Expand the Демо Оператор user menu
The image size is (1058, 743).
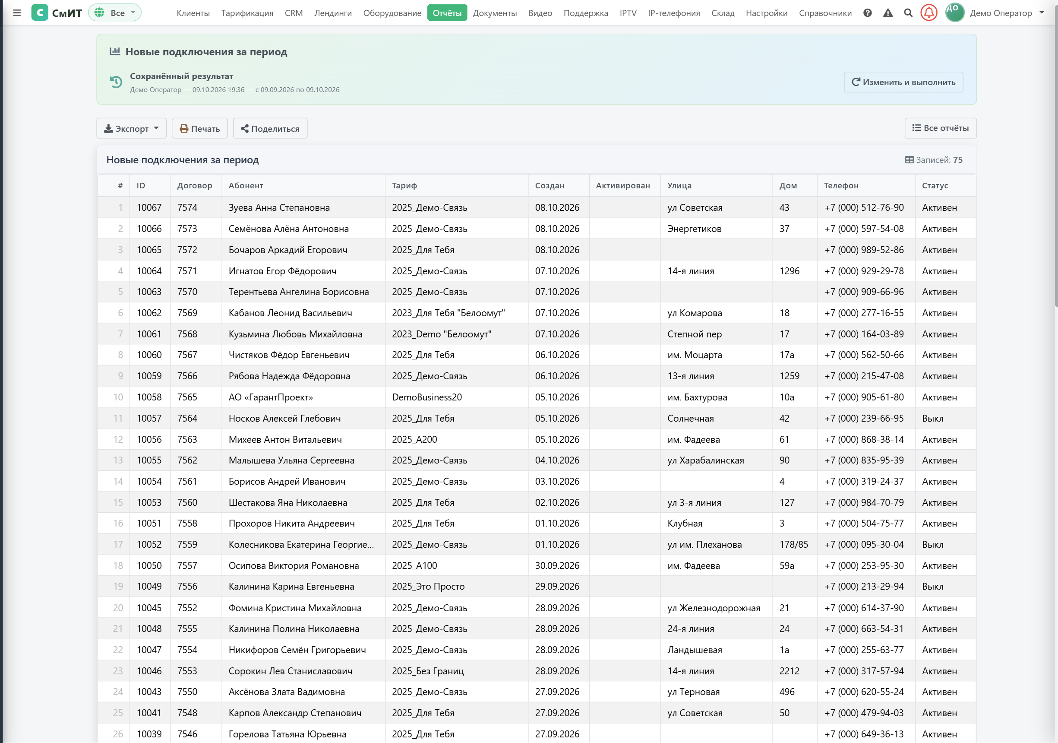(1006, 13)
